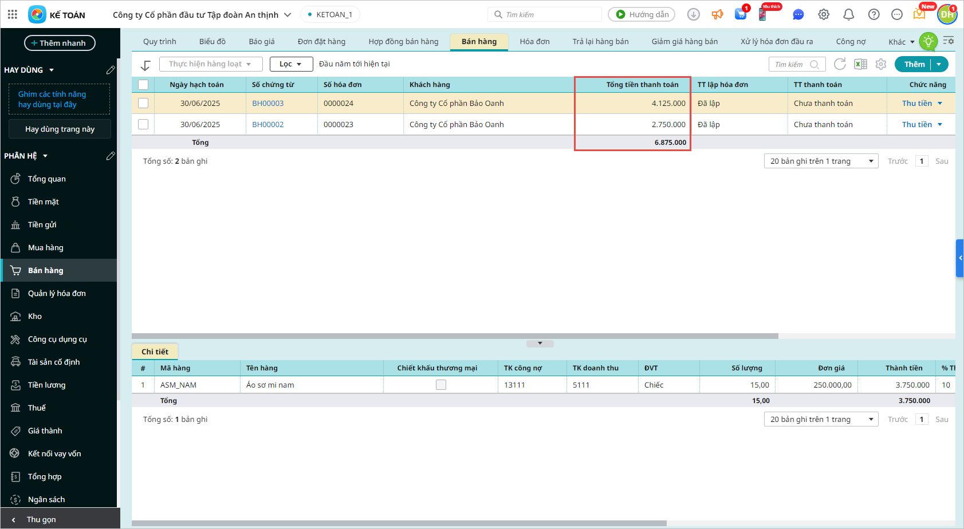Tick the checkbox for voucher BH00003
Viewport: 964px width, 529px height.
pos(143,103)
